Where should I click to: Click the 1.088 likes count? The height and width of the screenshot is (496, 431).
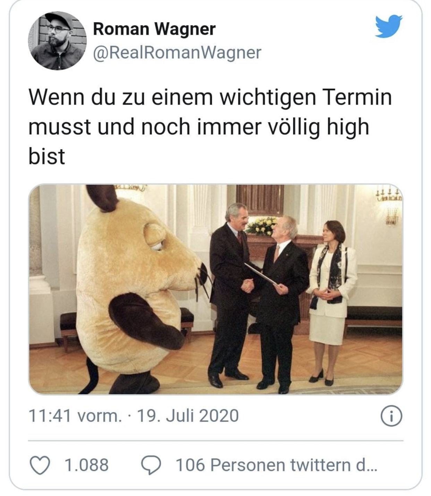pos(87,465)
